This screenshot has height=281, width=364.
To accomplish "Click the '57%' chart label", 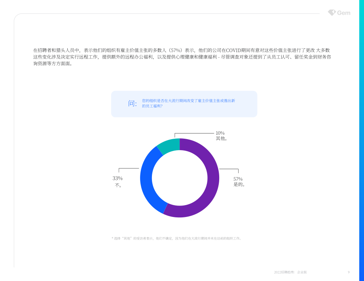I will point(238,179).
